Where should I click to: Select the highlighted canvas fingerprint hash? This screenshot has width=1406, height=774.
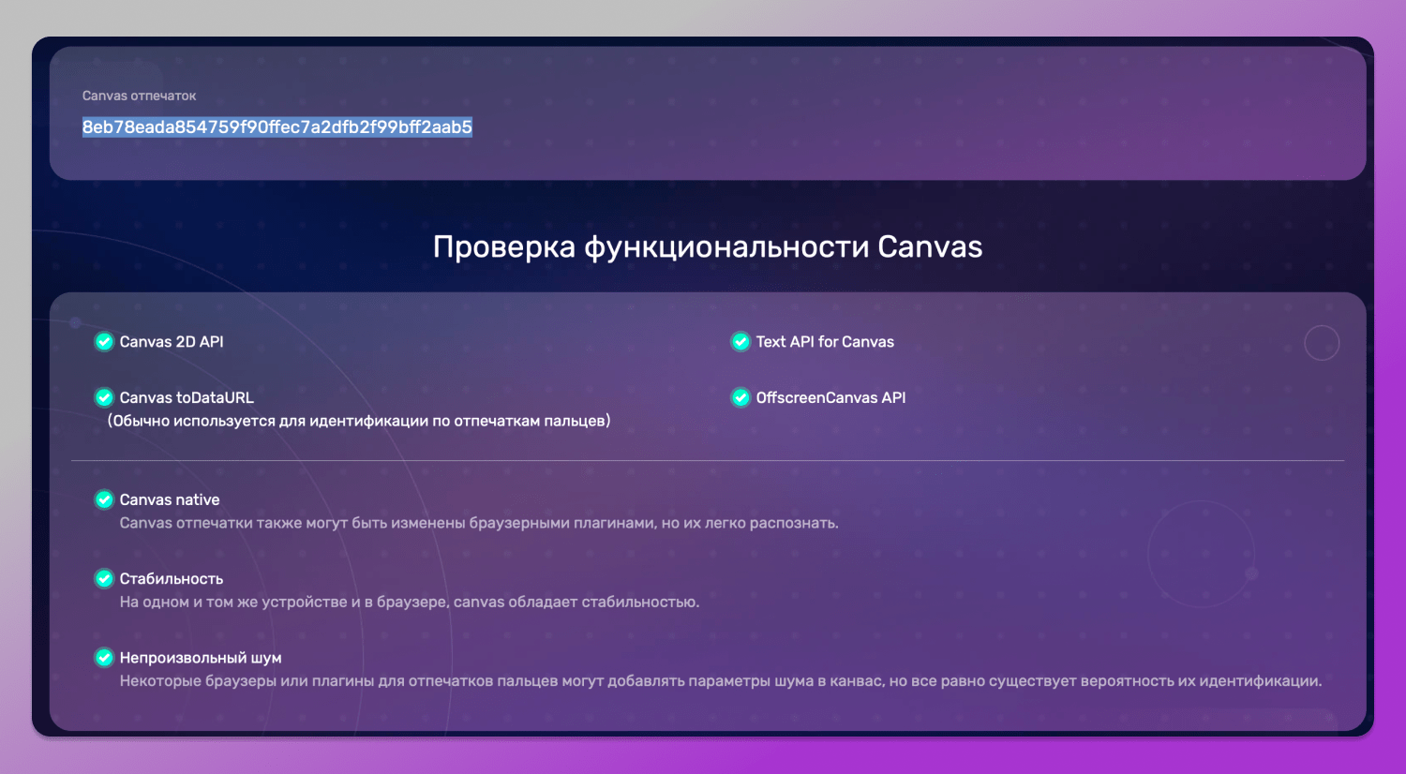click(277, 127)
